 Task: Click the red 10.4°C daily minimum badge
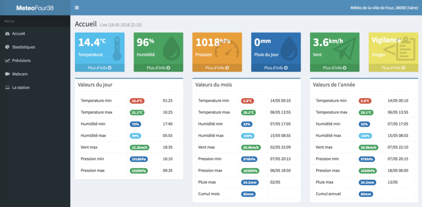tap(137, 101)
